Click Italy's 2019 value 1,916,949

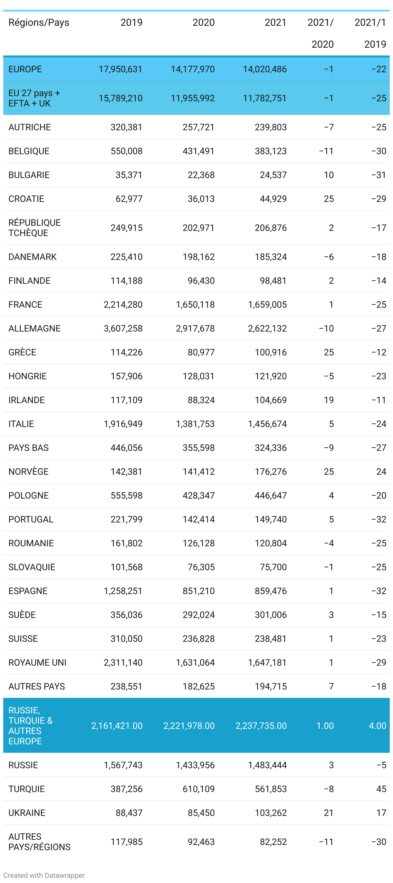point(123,424)
